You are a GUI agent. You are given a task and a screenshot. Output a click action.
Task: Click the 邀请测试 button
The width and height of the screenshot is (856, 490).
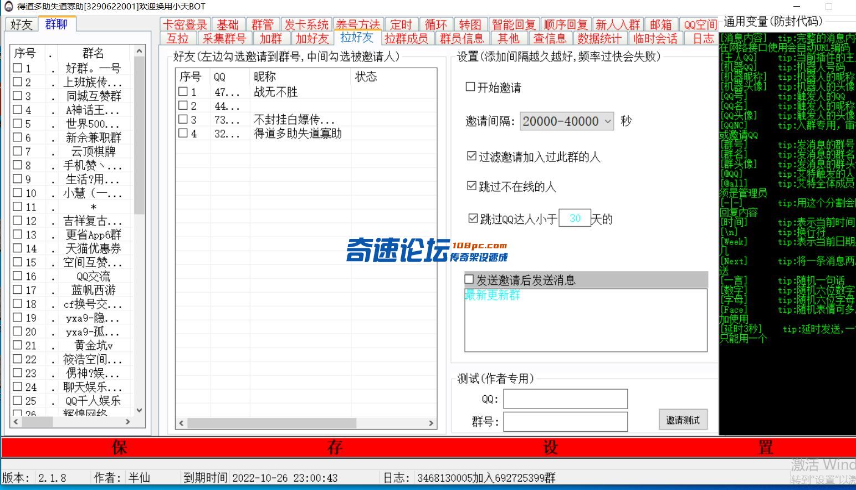(683, 420)
